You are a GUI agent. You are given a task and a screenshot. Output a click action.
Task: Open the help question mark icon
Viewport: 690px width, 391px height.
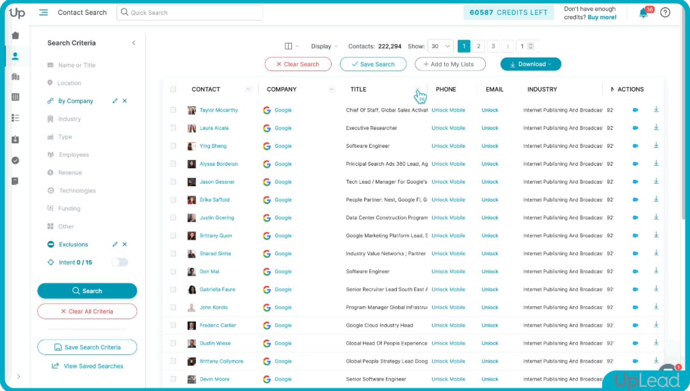(x=665, y=12)
